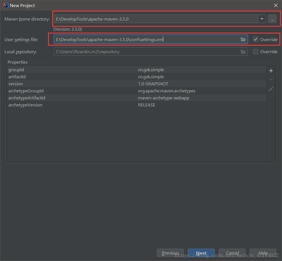282x261 pixels.
Task: Click the cn.gxk.simple value of groupId
Action: point(151,70)
